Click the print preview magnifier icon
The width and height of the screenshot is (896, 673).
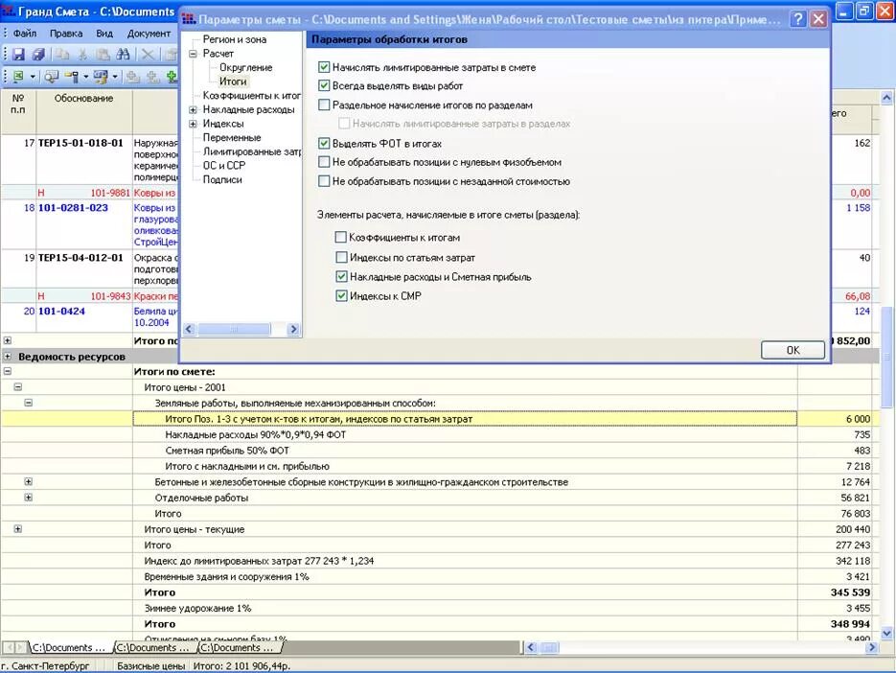[x=52, y=76]
